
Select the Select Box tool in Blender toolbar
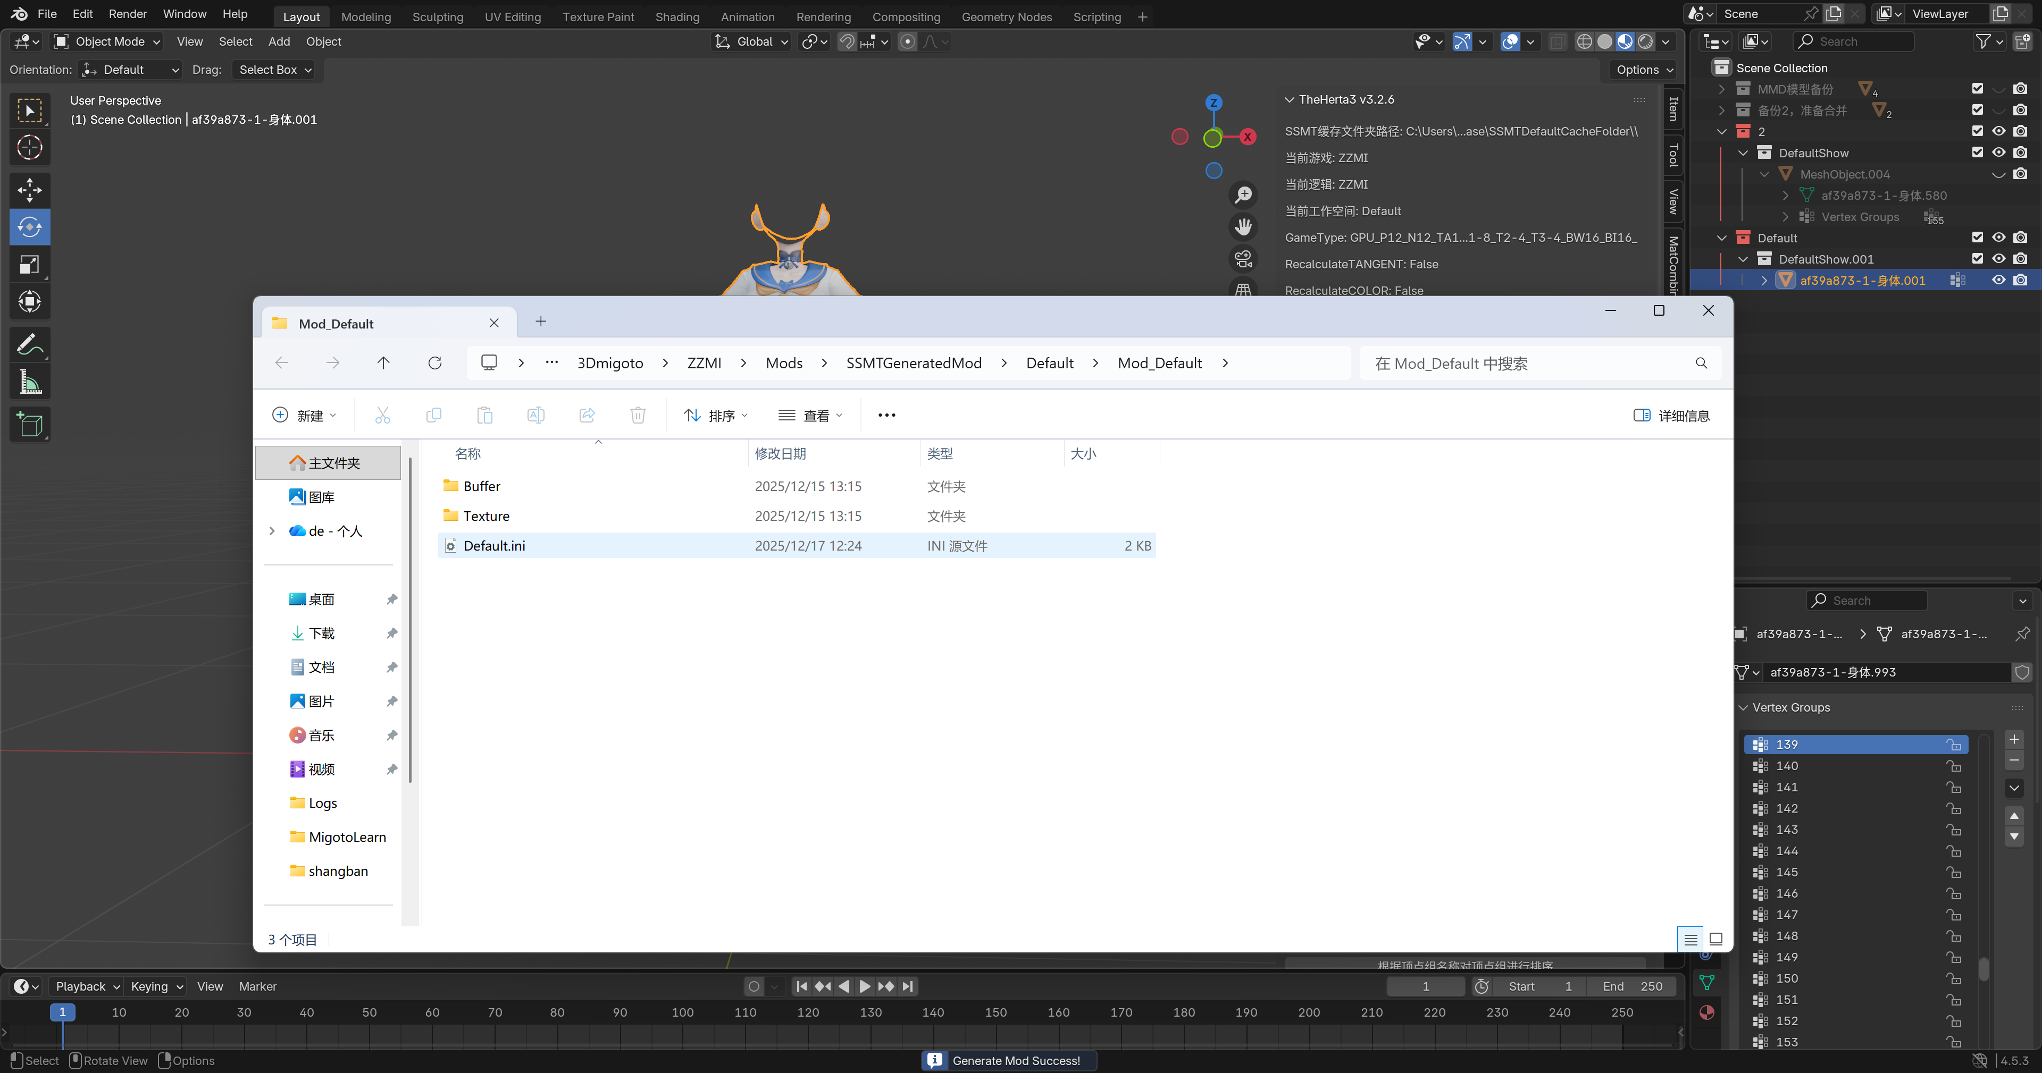click(x=29, y=111)
